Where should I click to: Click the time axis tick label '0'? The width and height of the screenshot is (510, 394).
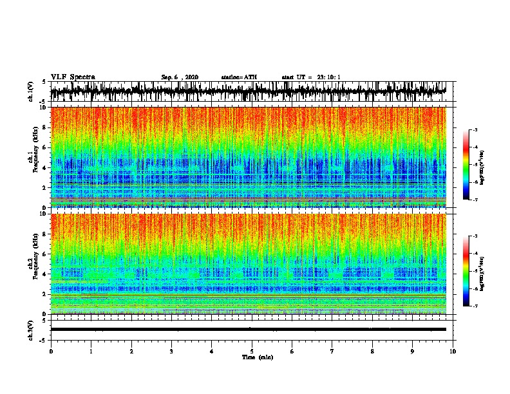pyautogui.click(x=51, y=352)
